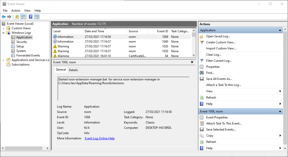Toggle the action pane visibility toolbar icon
This screenshot has height=157, width=288.
tap(37, 17)
